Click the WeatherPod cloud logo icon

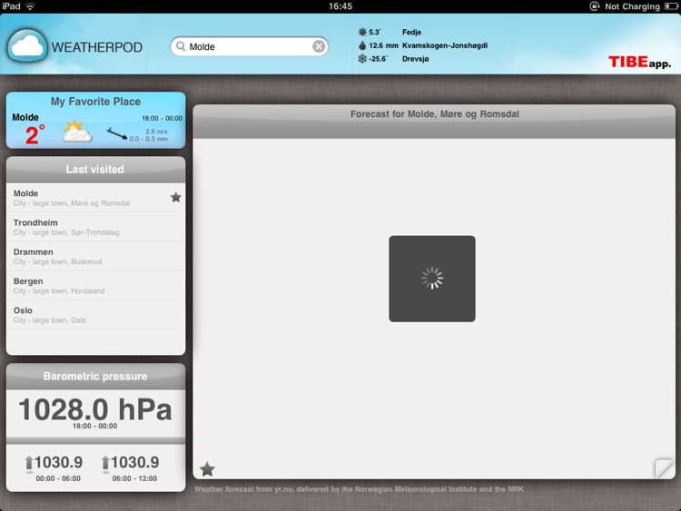27,46
